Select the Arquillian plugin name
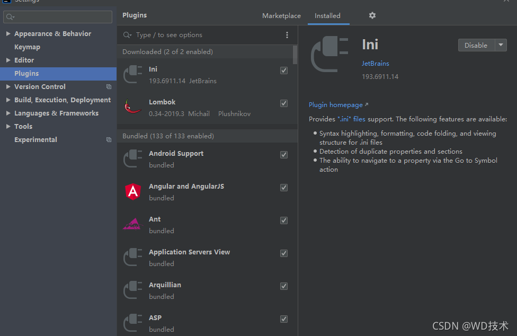The image size is (517, 336). tap(165, 285)
